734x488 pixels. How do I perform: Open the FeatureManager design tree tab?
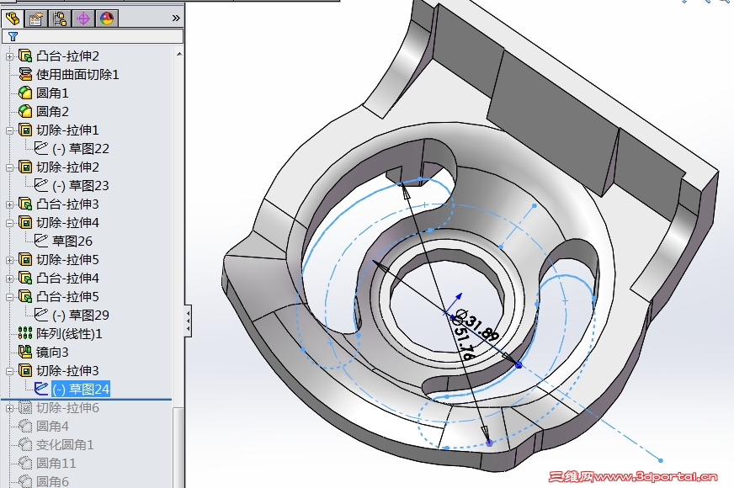click(x=13, y=19)
